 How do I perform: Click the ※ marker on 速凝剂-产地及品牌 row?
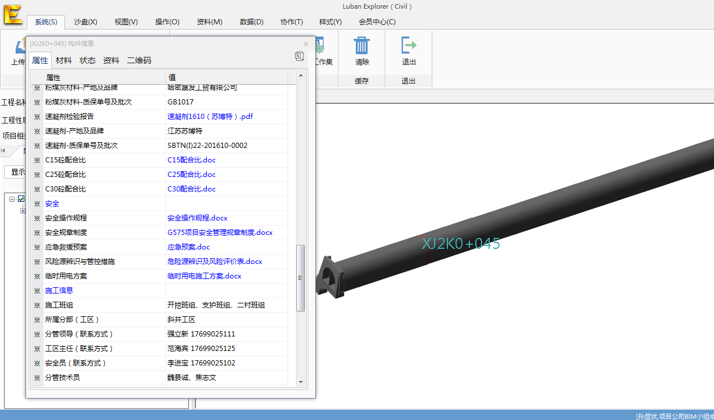[x=37, y=131]
